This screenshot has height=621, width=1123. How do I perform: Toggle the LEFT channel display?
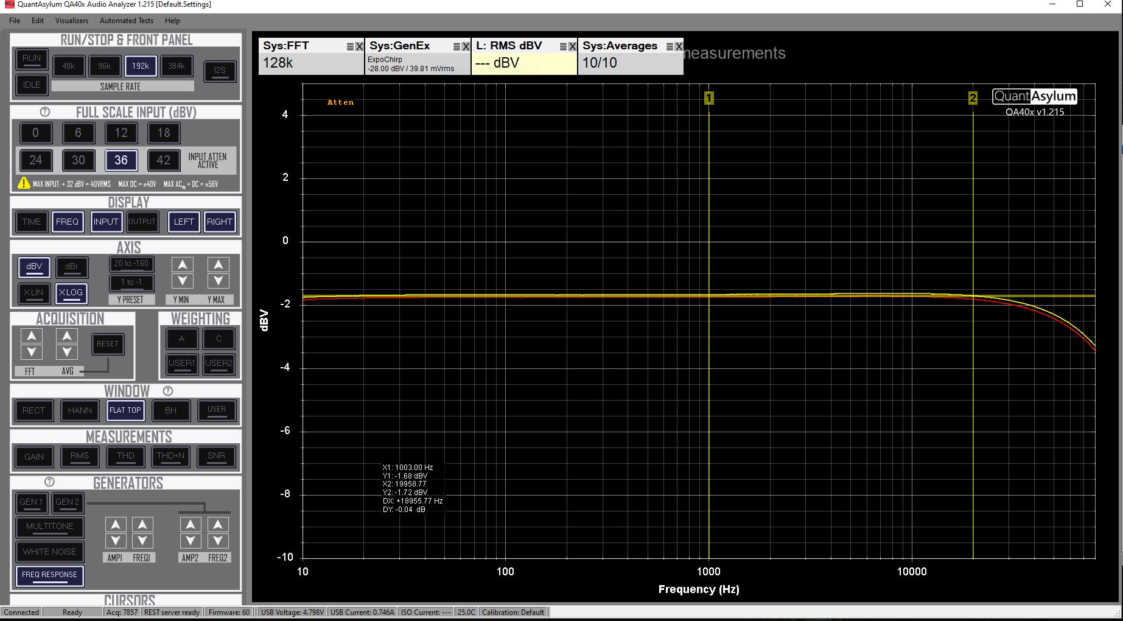coord(183,222)
